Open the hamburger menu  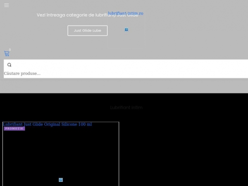click(x=7, y=5)
